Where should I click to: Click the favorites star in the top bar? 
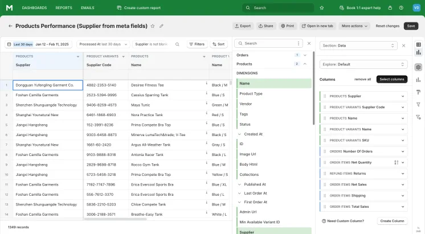pyautogui.click(x=322, y=8)
